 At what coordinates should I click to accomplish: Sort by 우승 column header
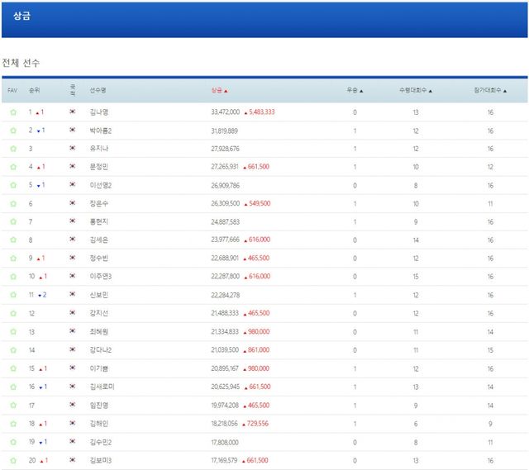pos(355,90)
